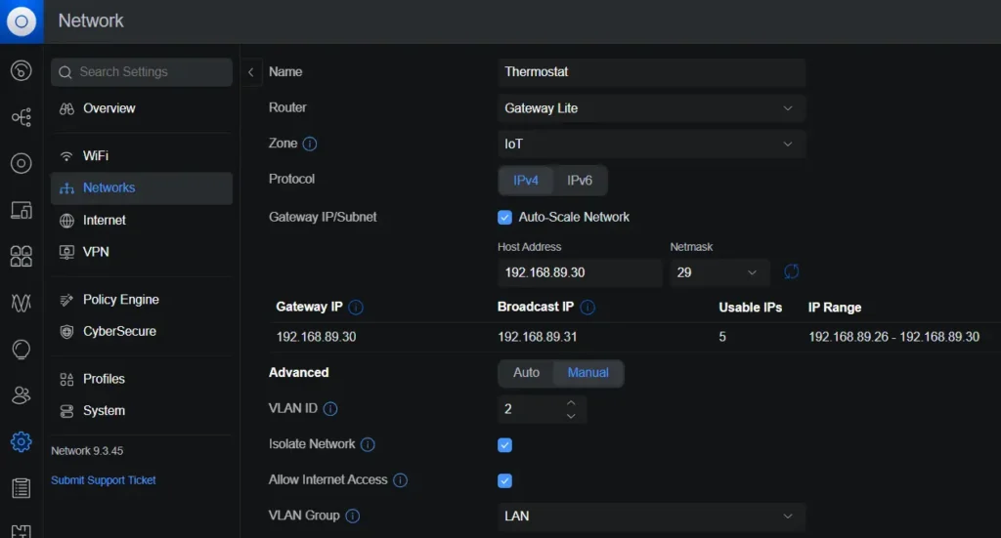
Task: Click the info icon next to VLAN ID
Action: pos(330,409)
